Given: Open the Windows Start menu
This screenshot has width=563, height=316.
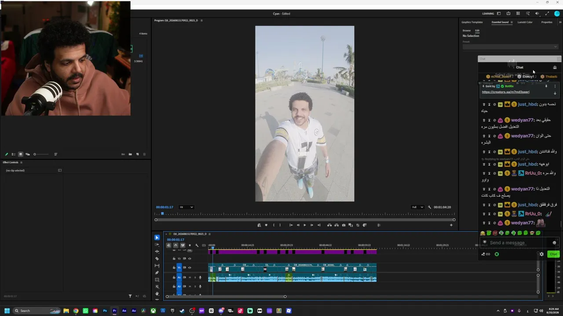Looking at the screenshot, I should tap(7, 311).
